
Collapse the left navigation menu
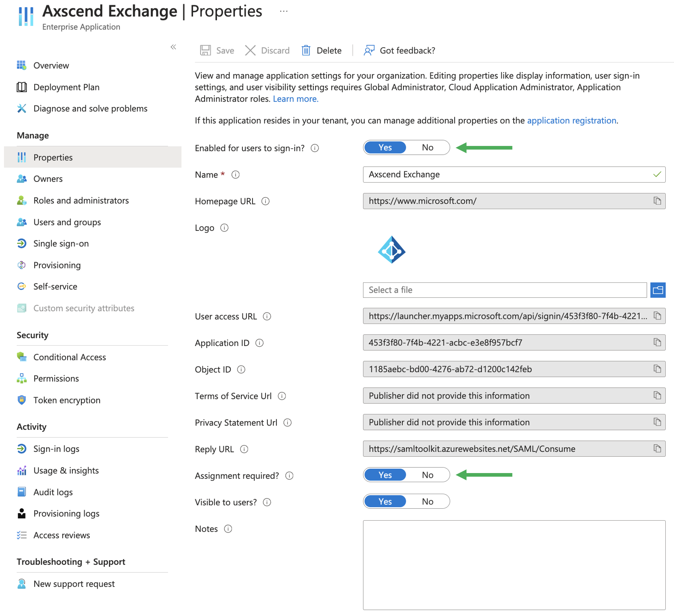point(173,47)
